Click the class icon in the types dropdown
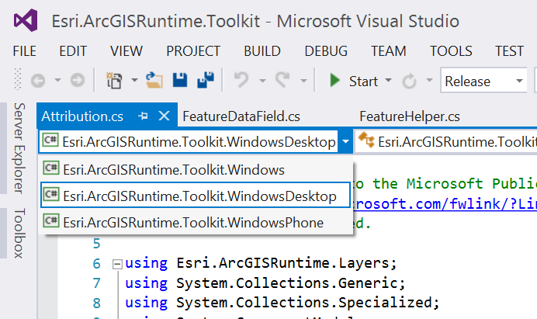Image resolution: width=537 pixels, height=319 pixels. [x=366, y=140]
